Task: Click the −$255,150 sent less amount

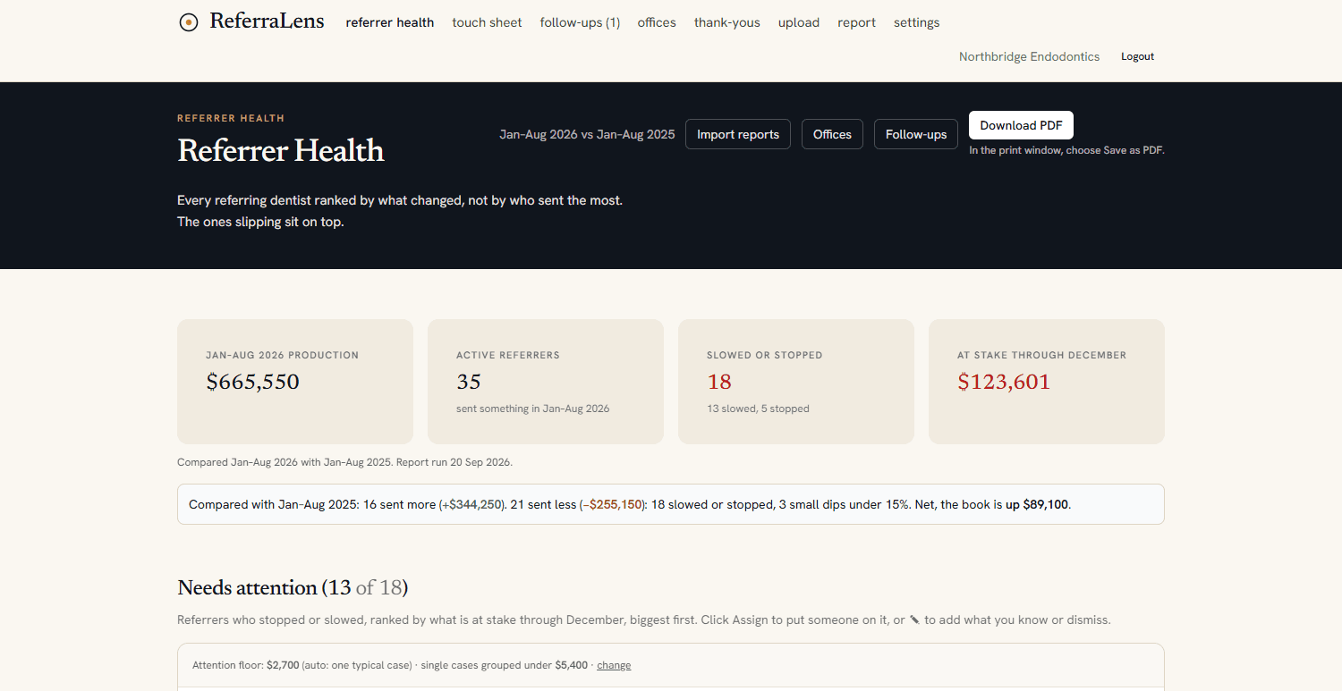Action: (x=611, y=504)
